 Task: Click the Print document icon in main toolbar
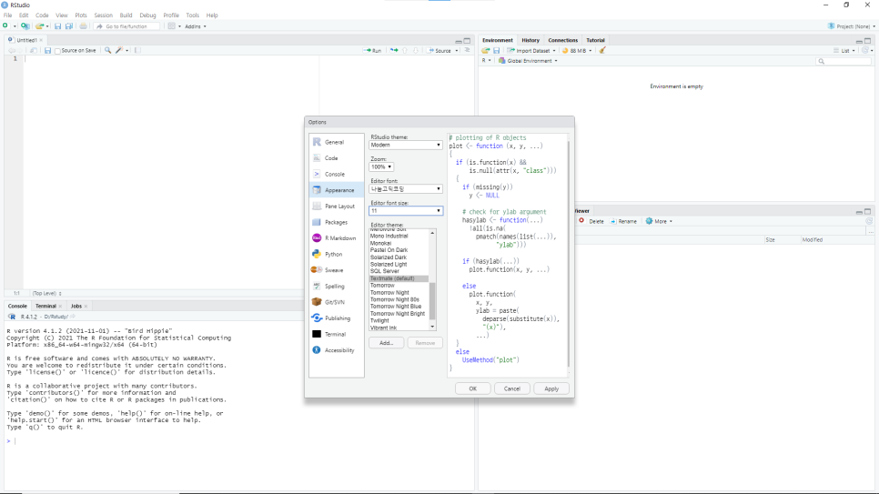coord(84,26)
